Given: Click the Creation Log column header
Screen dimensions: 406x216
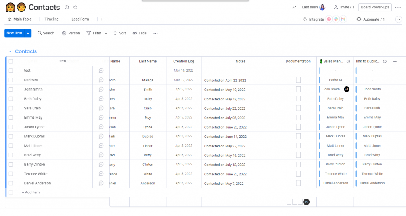Looking at the screenshot, I should click(x=184, y=61).
